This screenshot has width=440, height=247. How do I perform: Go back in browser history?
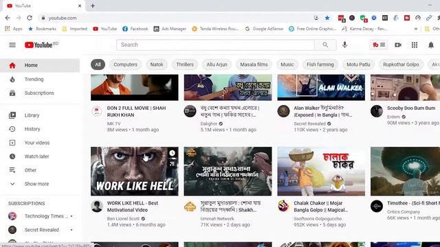[8, 18]
